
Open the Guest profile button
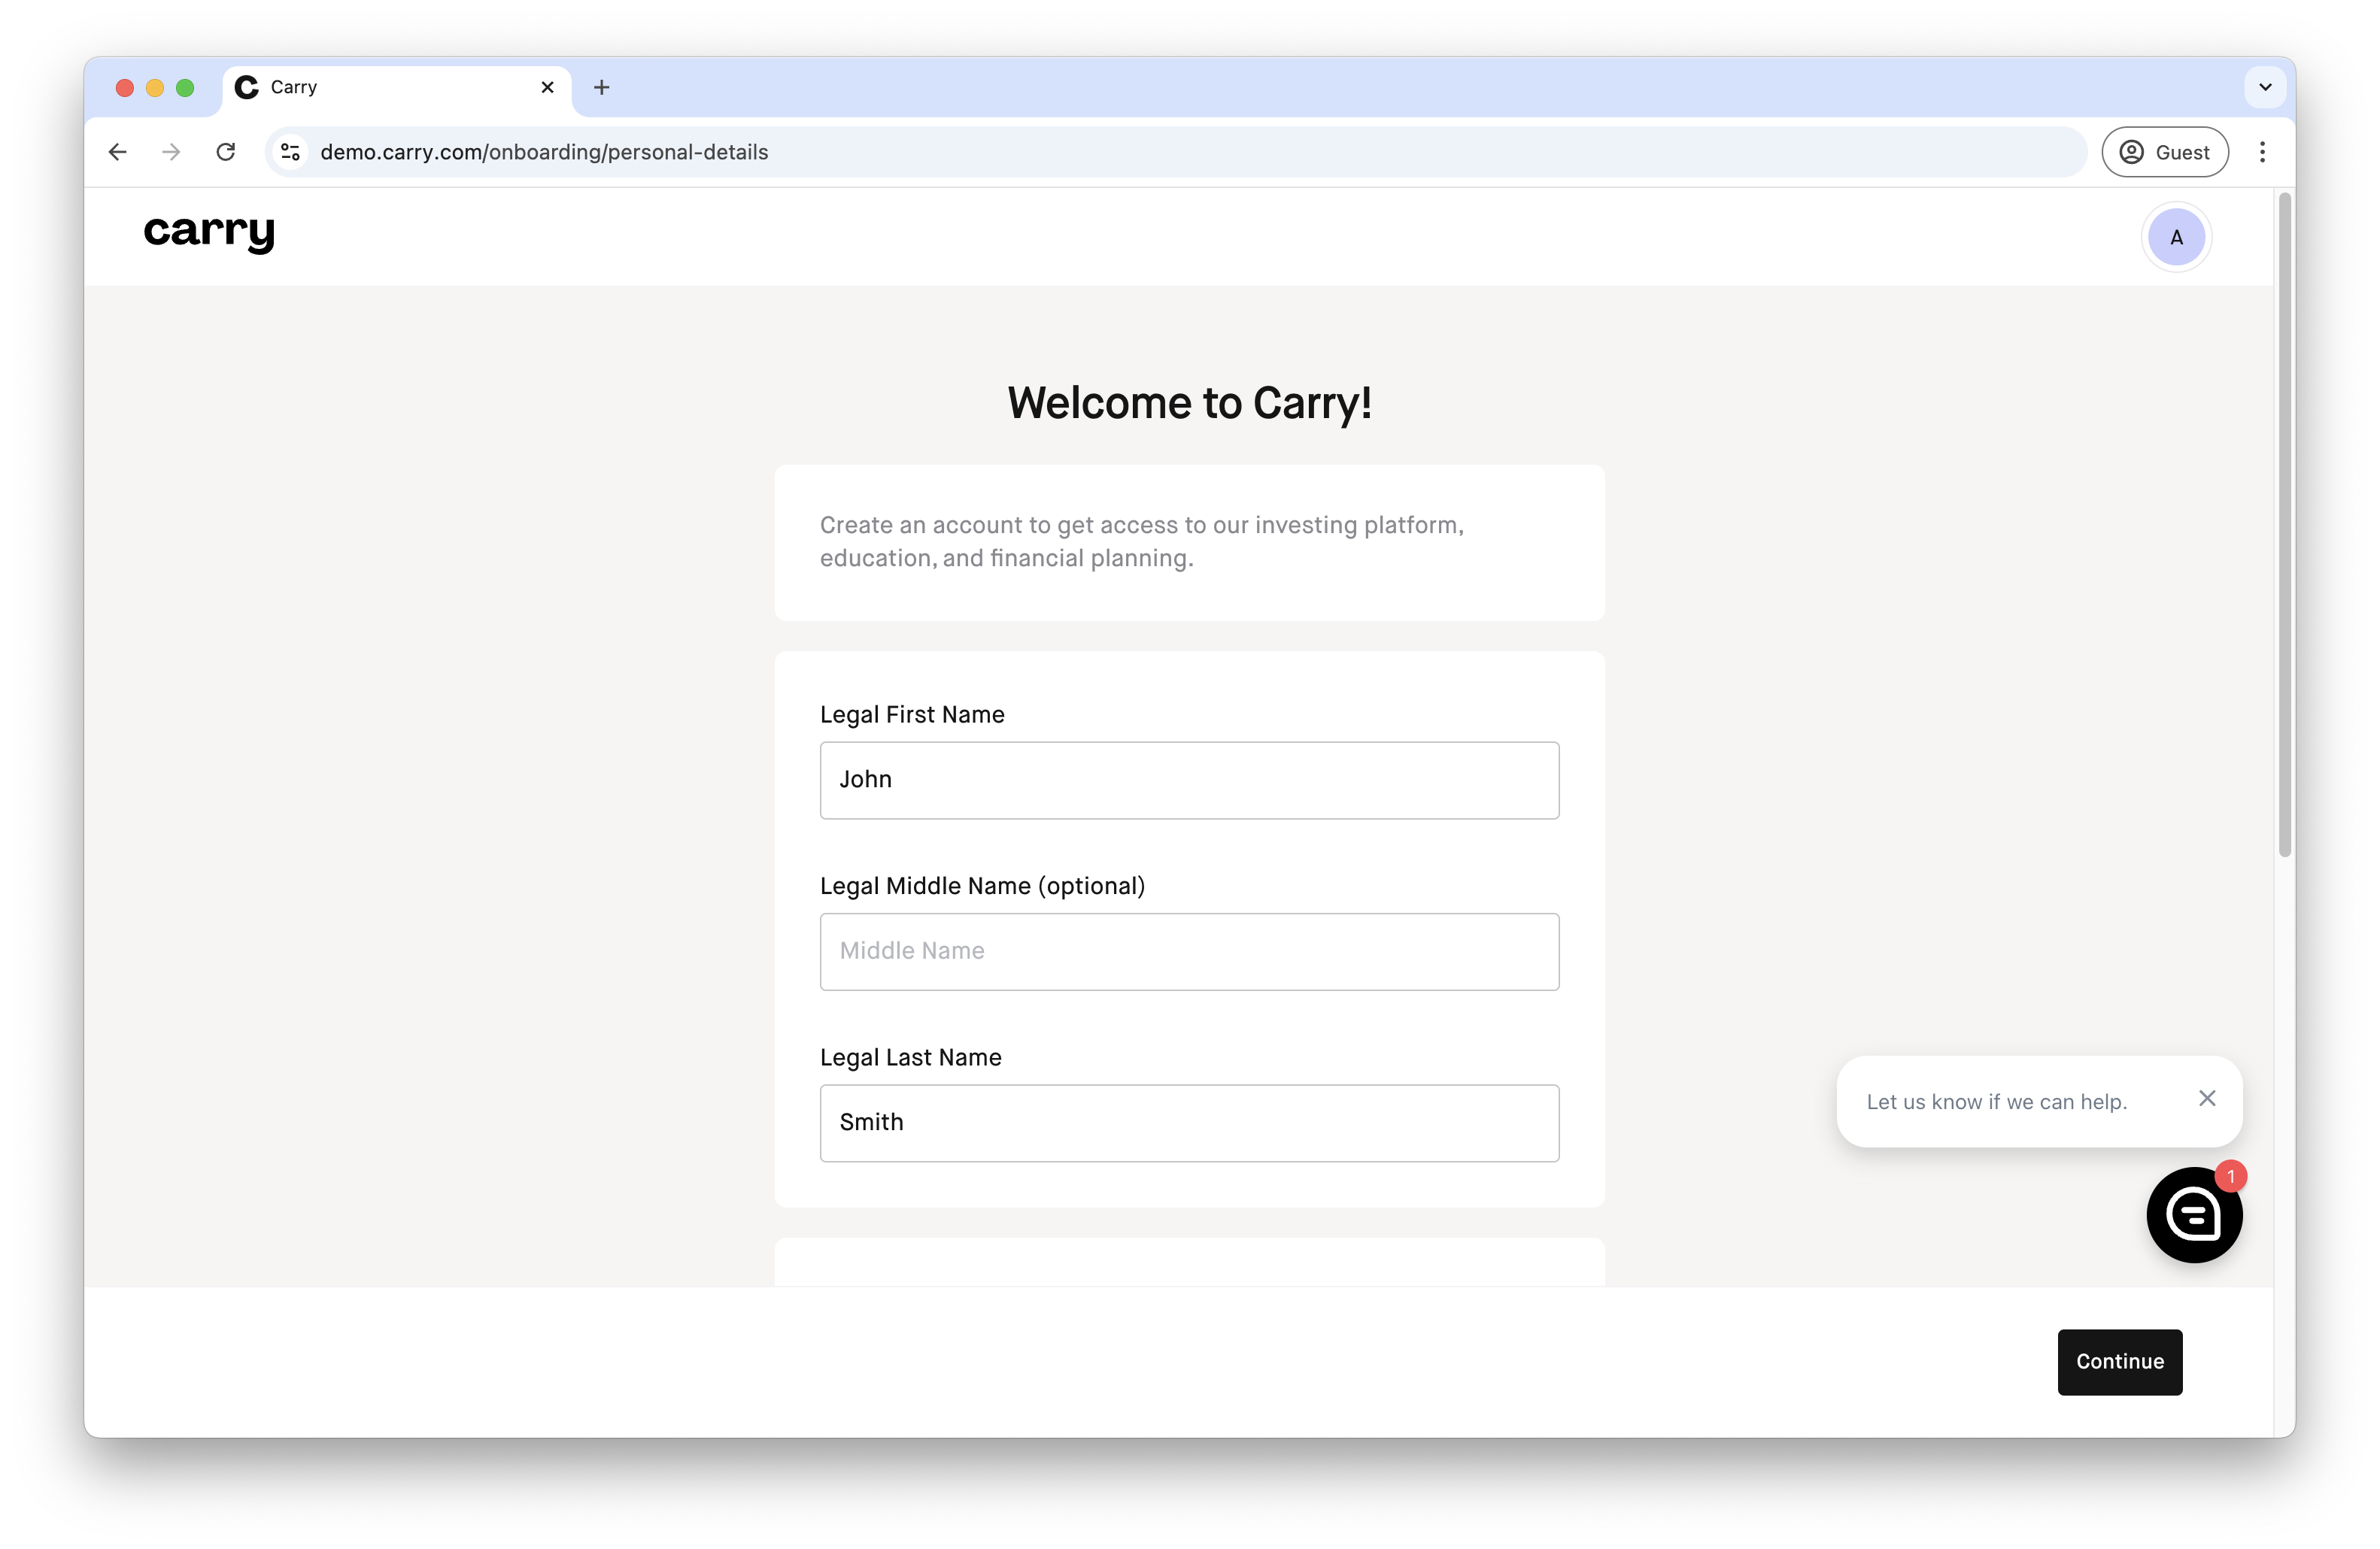tap(2165, 152)
